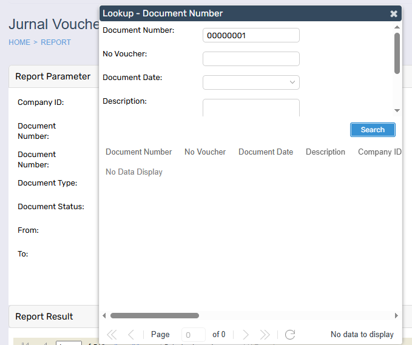Click the No Data Display text
Image resolution: width=412 pixels, height=345 pixels.
click(x=134, y=172)
